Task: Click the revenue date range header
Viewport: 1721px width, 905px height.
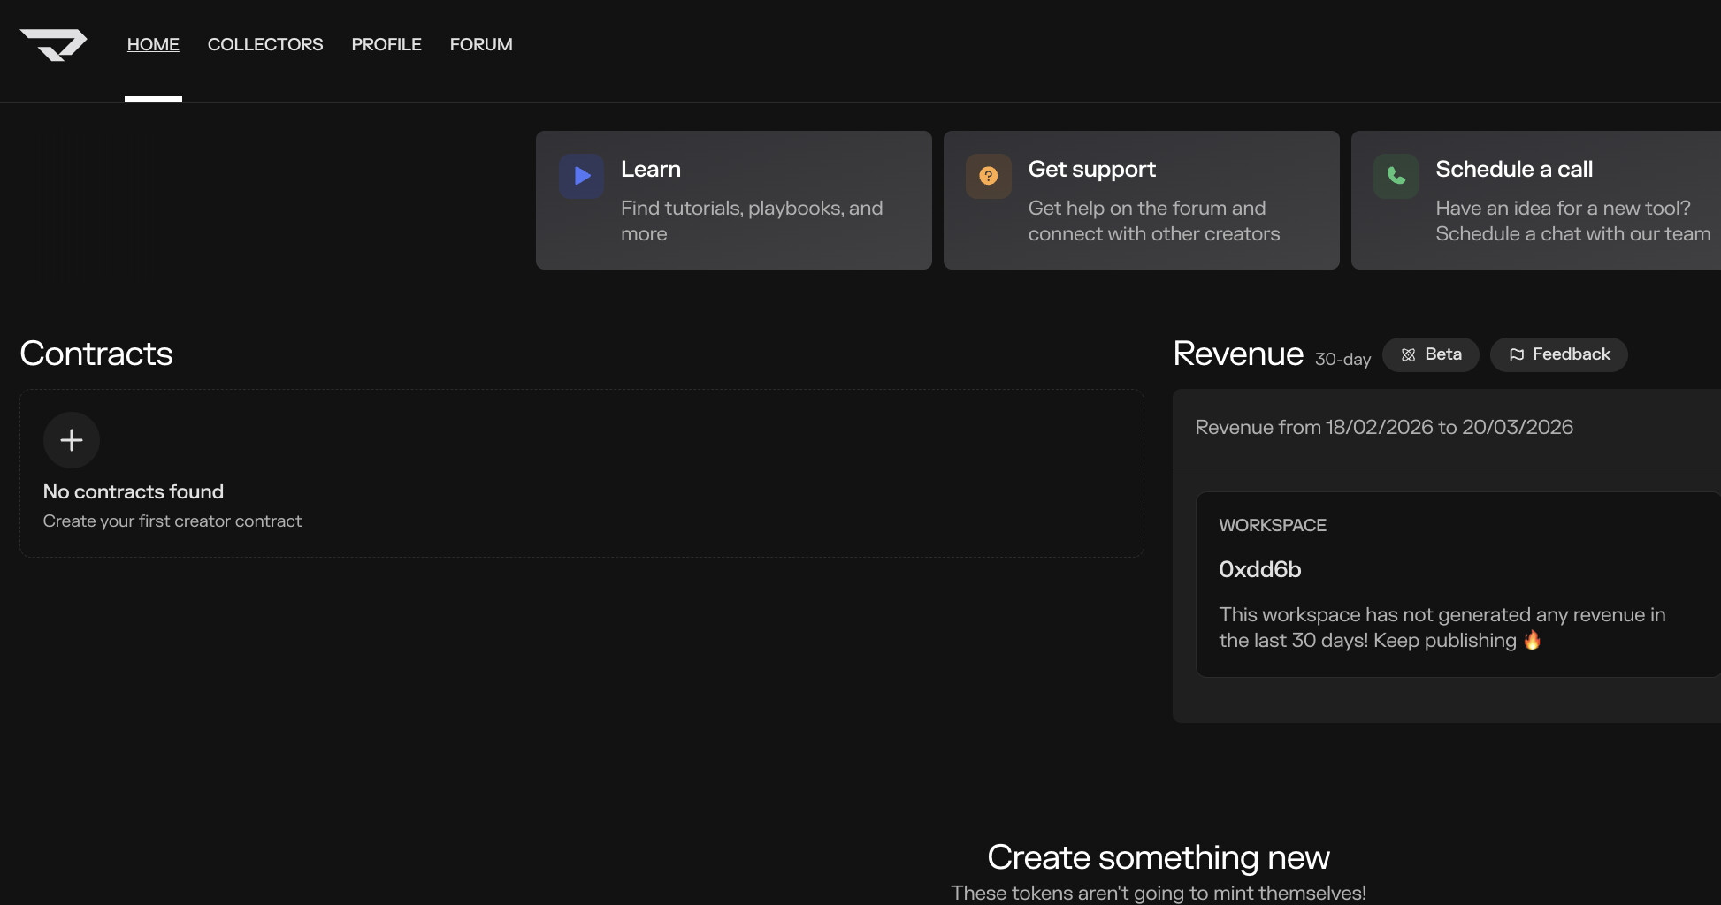Action: point(1383,428)
